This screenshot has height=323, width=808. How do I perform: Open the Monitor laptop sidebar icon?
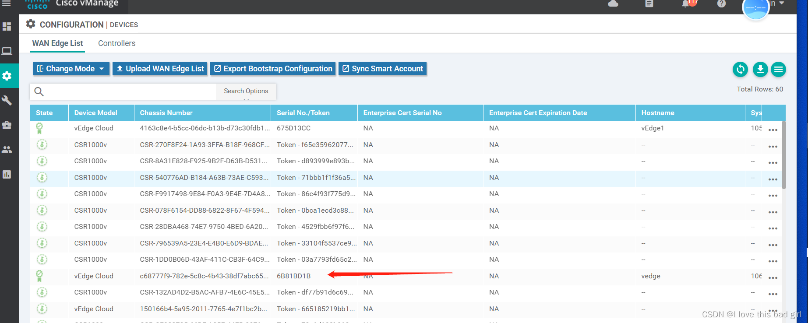7,51
